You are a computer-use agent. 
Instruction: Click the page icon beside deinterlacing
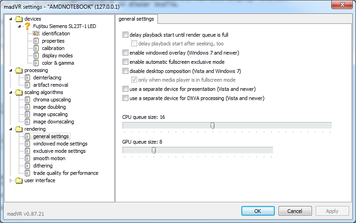pos(28,78)
